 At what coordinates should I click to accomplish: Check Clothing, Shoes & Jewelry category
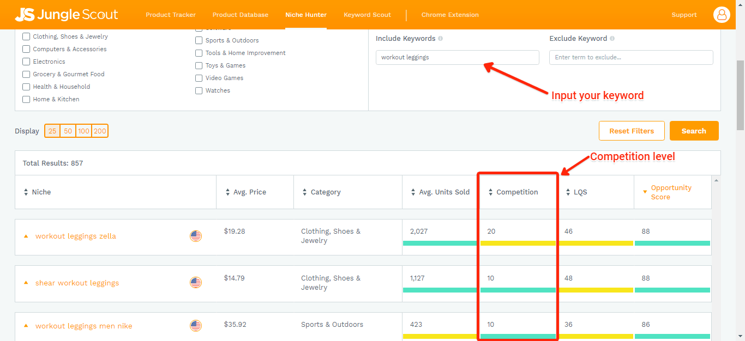[26, 36]
